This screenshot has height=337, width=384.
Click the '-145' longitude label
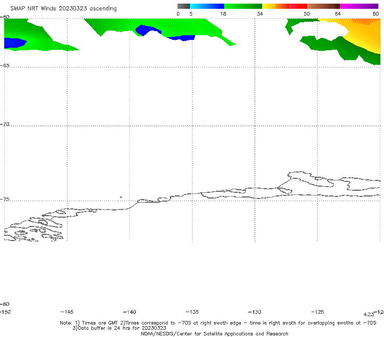tap(67, 312)
